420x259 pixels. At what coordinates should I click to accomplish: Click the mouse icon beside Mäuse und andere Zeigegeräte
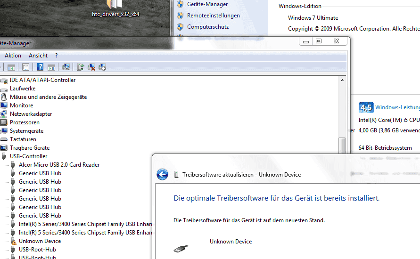coord(4,97)
